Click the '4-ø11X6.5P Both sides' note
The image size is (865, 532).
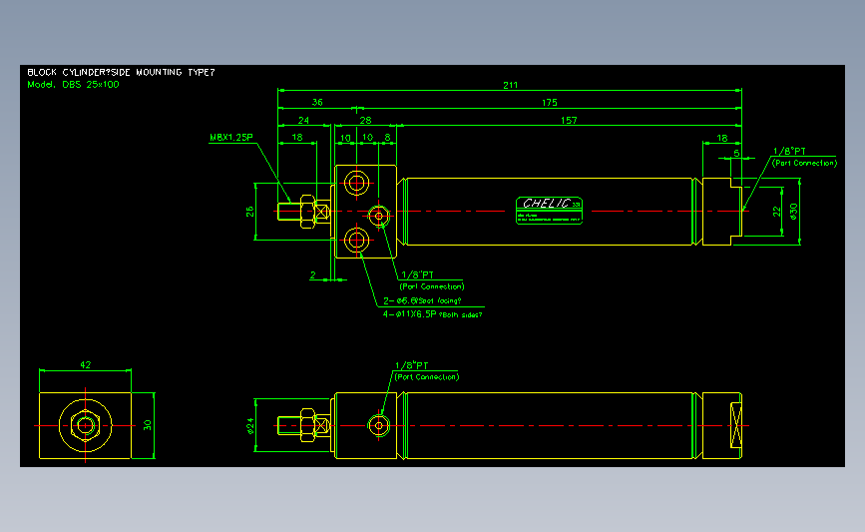click(x=433, y=314)
